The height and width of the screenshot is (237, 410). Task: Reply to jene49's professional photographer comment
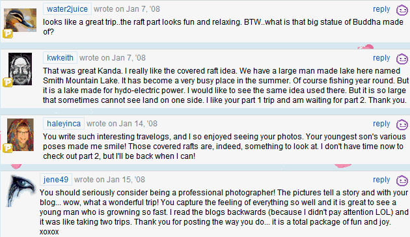pos(381,180)
